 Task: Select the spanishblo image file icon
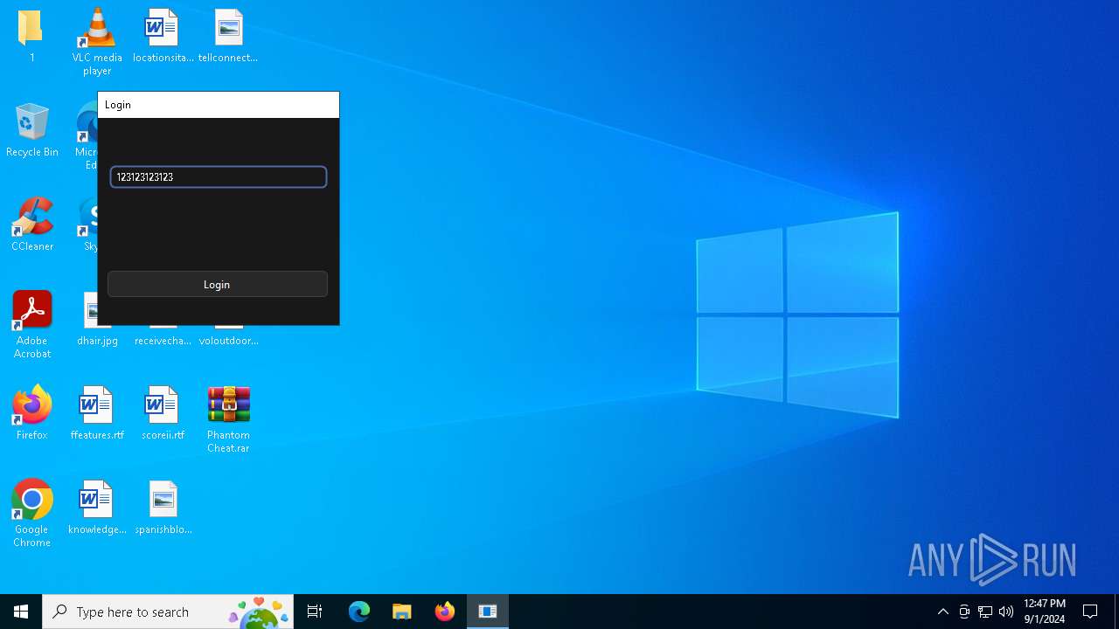(x=163, y=508)
